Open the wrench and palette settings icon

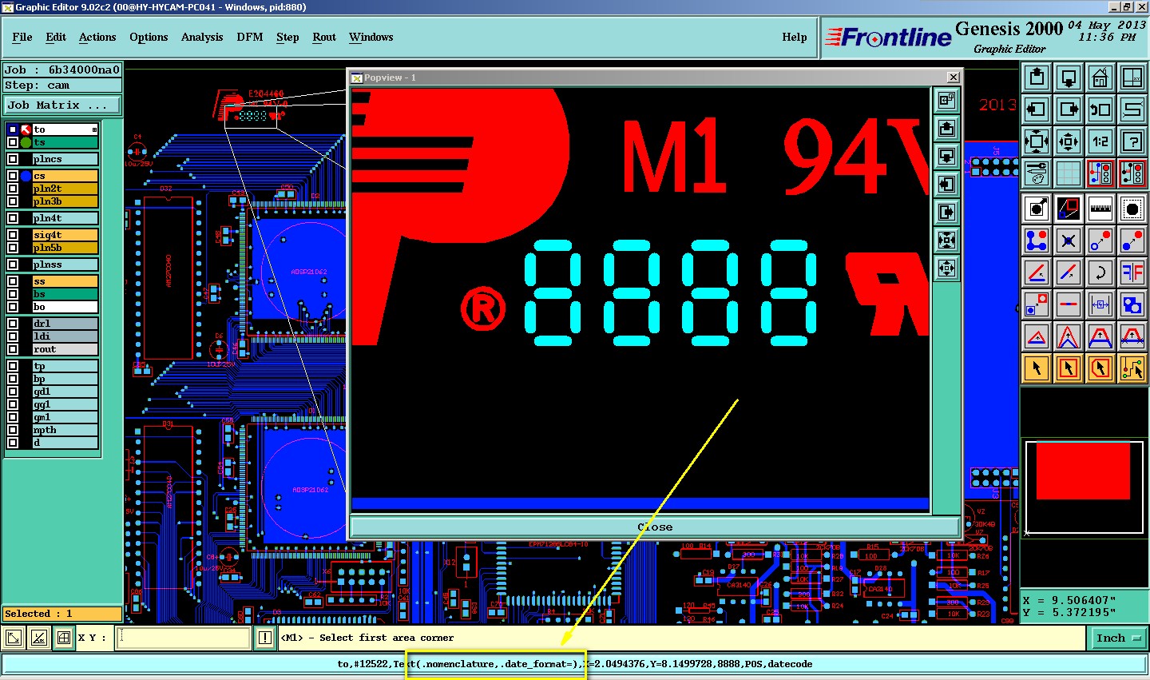coord(1037,173)
